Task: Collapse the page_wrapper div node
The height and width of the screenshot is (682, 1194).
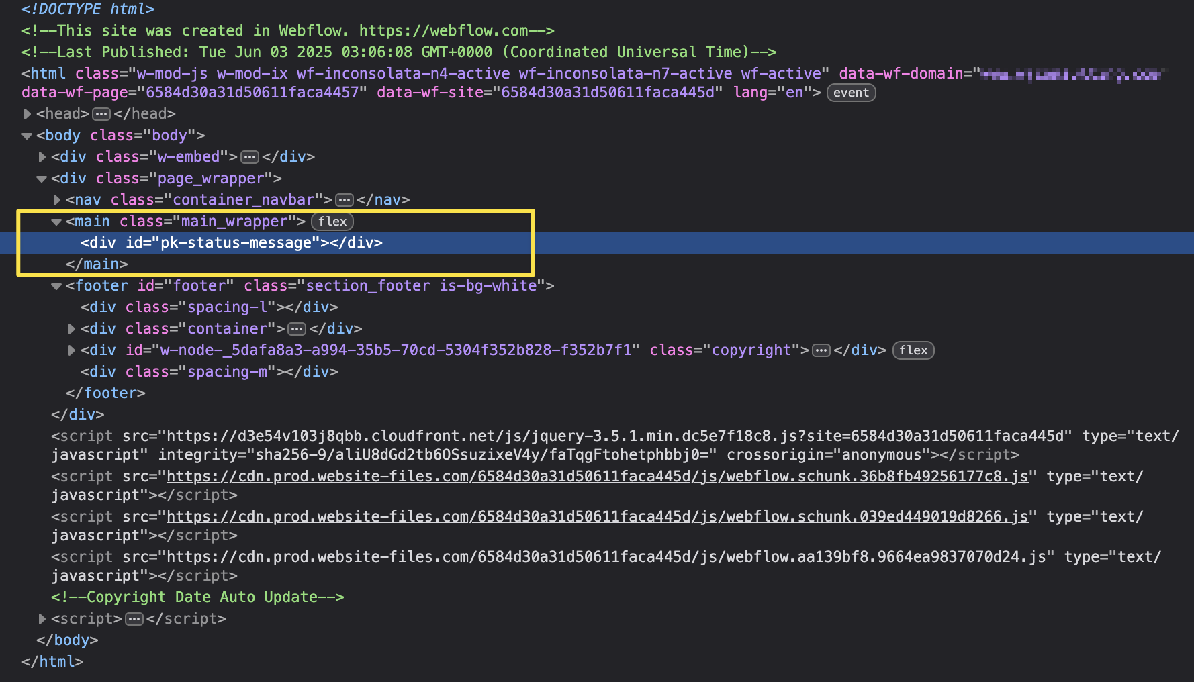Action: [x=42, y=179]
